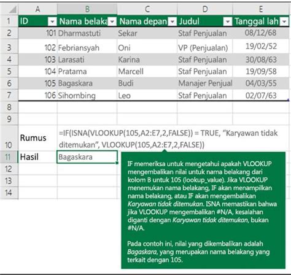Select row 12 header
The width and height of the screenshot is (291, 275).
point(9,169)
